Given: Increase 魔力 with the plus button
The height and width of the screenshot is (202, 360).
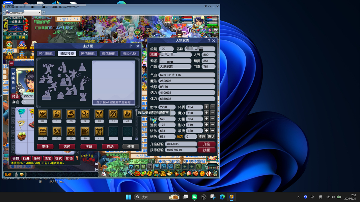Looking at the screenshot, I should pyautogui.click(x=206, y=113).
